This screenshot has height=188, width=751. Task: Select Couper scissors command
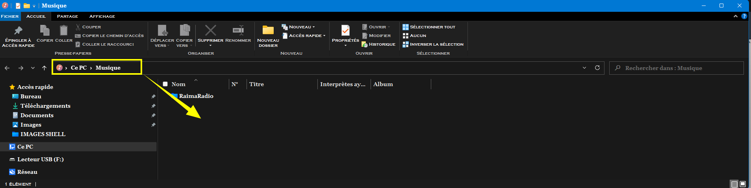click(x=88, y=27)
